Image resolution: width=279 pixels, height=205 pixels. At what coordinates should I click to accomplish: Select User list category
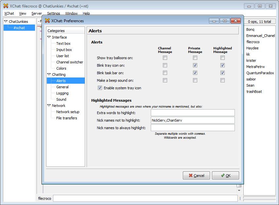(x=62, y=56)
